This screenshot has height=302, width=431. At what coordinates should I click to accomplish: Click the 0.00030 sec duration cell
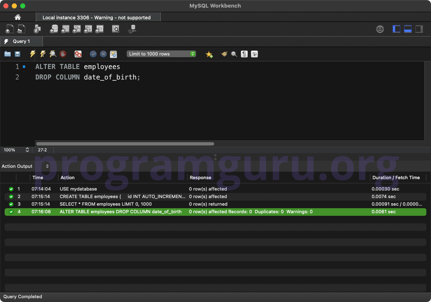[x=385, y=189]
